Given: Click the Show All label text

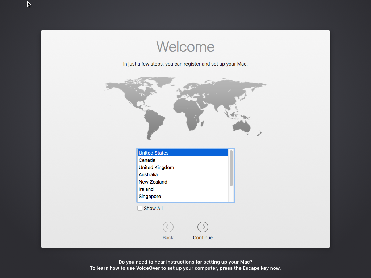Looking at the screenshot, I should coord(153,208).
